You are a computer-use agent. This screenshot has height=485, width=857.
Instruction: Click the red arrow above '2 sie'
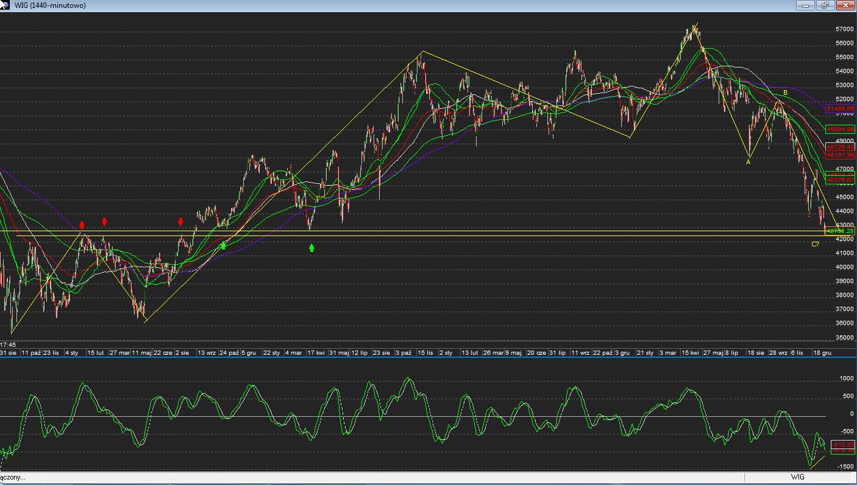(x=180, y=222)
